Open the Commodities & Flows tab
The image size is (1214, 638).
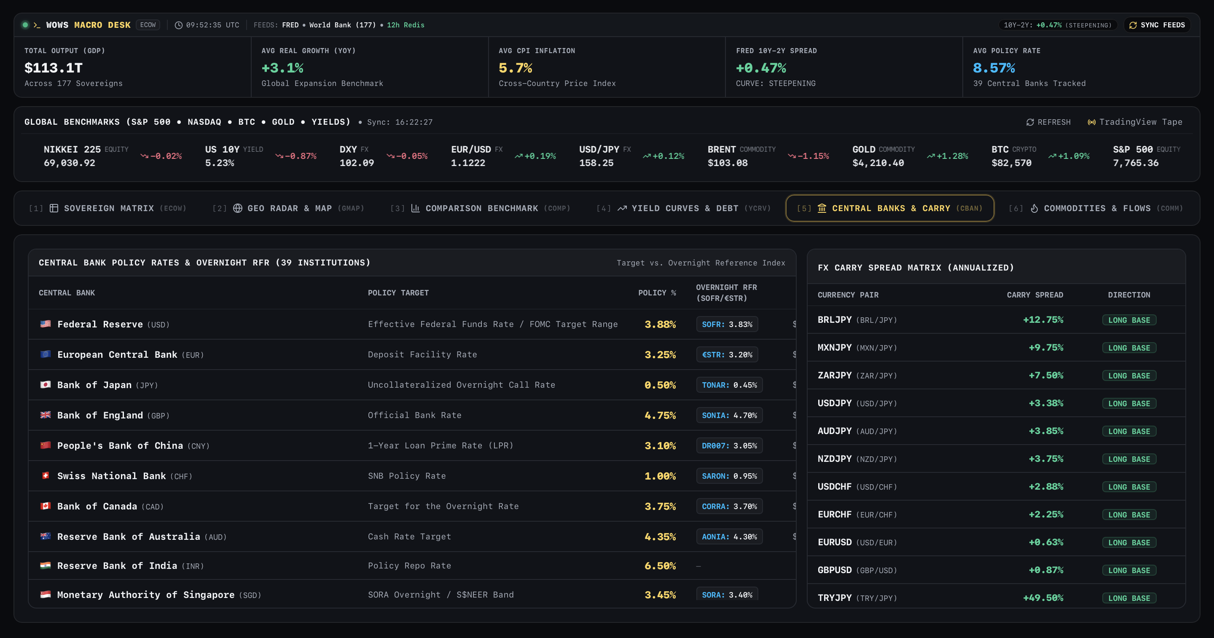coord(1096,208)
